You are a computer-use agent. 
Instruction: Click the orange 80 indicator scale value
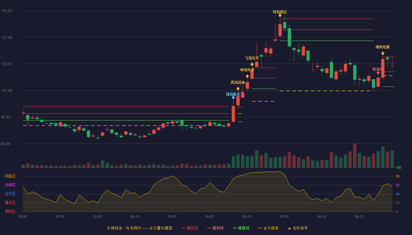tap(398, 176)
